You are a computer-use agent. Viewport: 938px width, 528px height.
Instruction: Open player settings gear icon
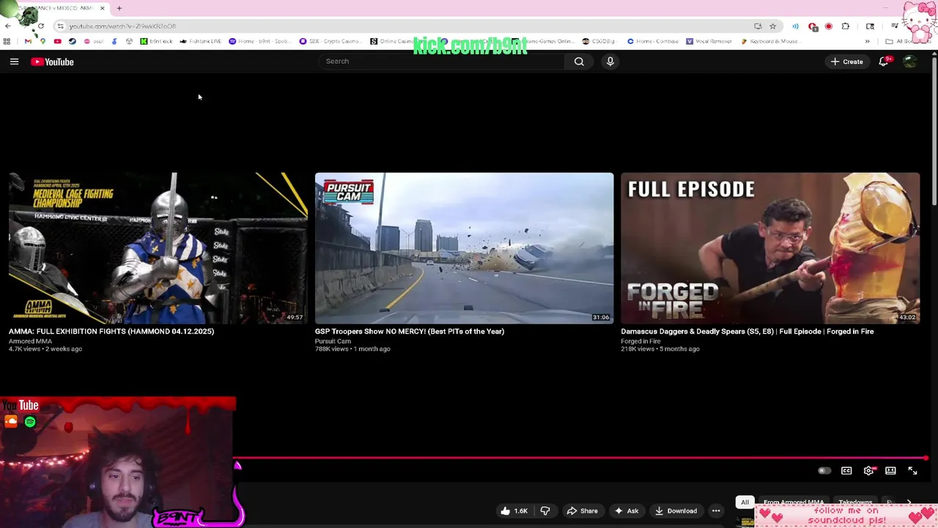(868, 471)
